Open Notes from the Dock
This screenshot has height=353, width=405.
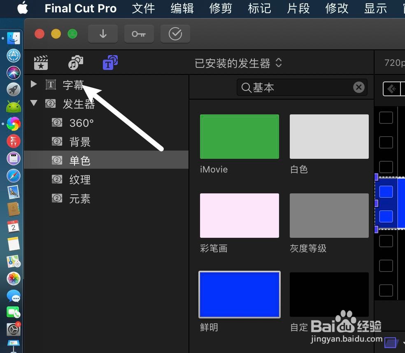14,244
